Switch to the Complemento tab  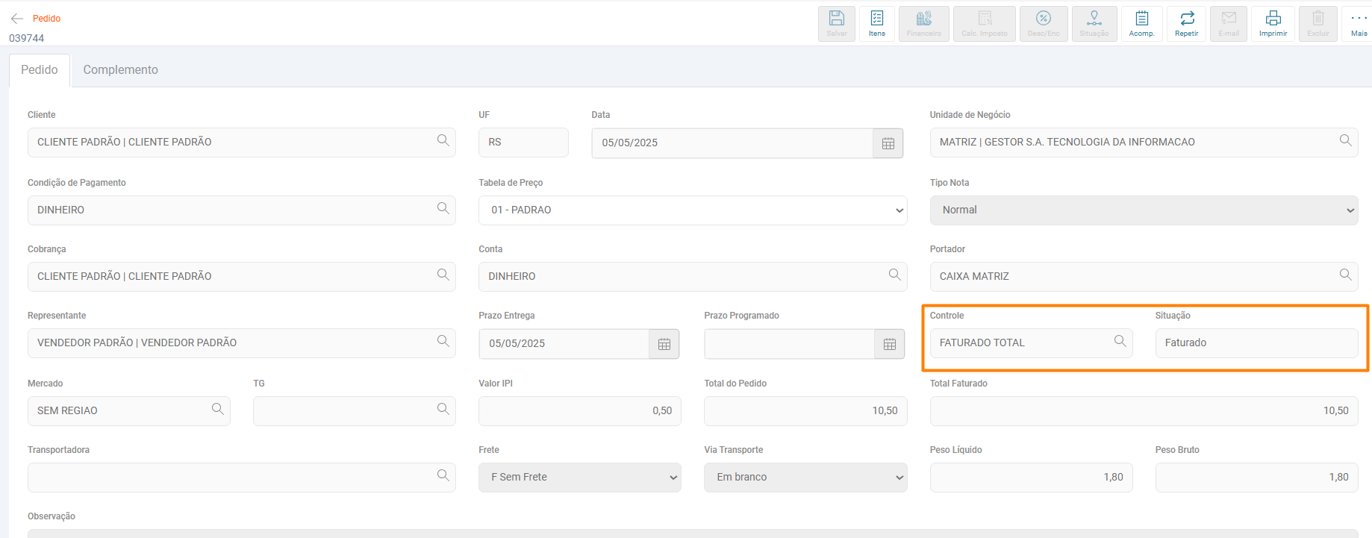tap(120, 70)
